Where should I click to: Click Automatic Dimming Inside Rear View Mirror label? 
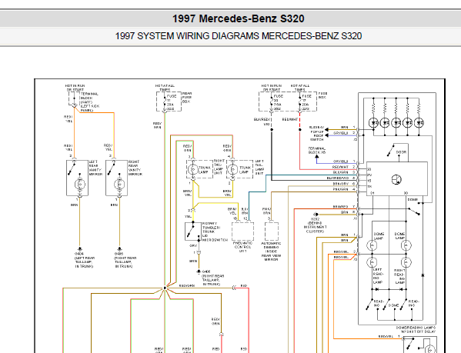point(271,251)
